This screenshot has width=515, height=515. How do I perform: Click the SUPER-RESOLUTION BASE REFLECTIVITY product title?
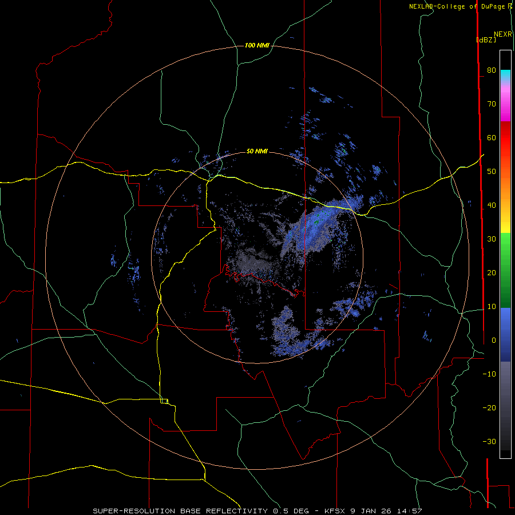[180, 511]
